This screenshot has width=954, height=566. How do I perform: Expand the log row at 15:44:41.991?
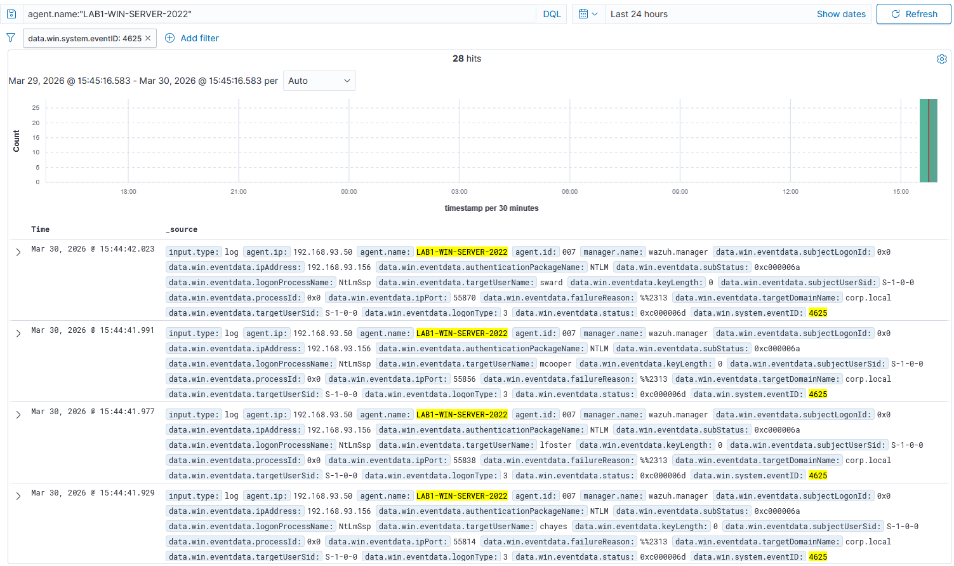pos(18,334)
